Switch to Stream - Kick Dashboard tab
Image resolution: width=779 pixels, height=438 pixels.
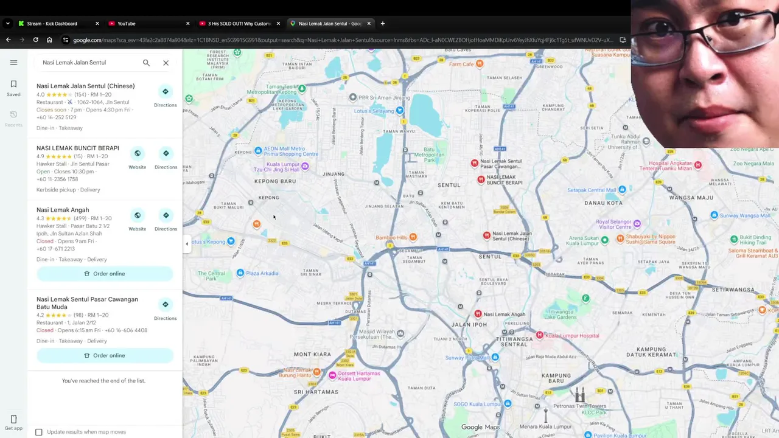coord(59,24)
